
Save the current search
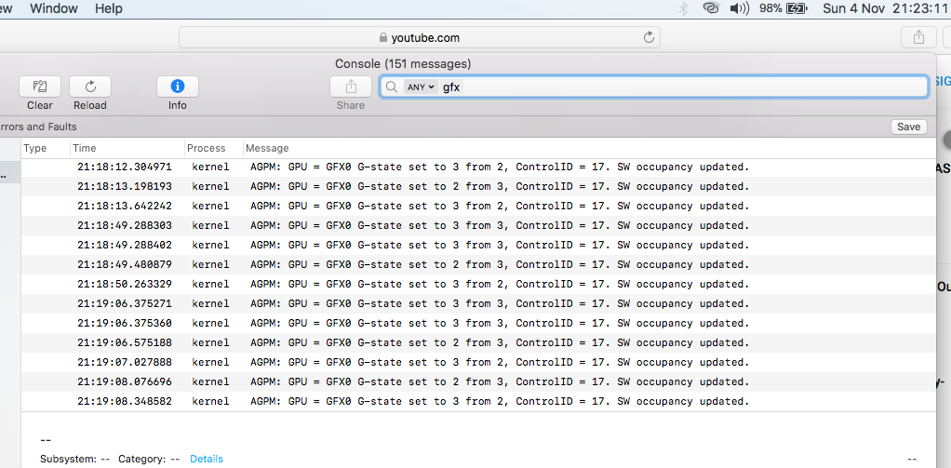click(x=908, y=127)
